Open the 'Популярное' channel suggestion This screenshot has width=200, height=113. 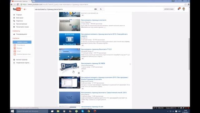[x=21, y=45]
